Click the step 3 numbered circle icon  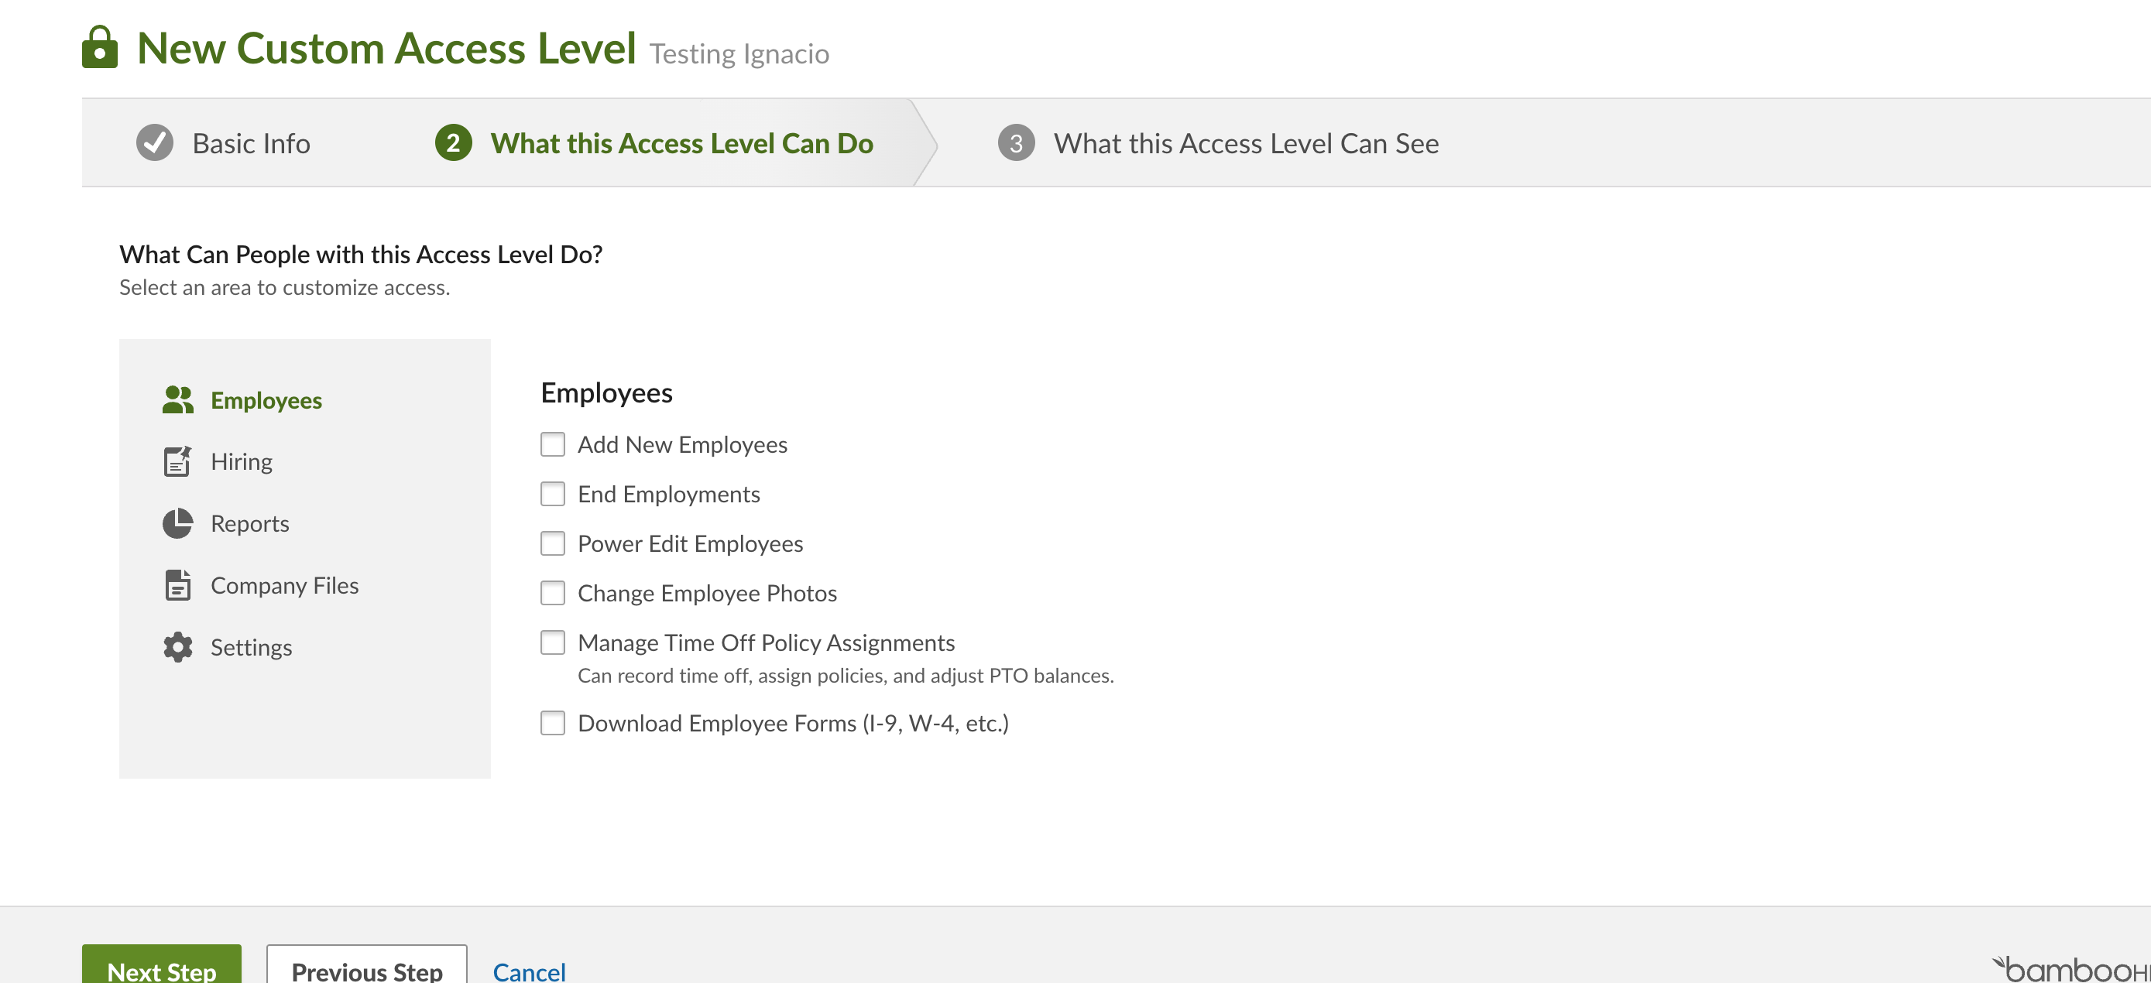[1015, 142]
